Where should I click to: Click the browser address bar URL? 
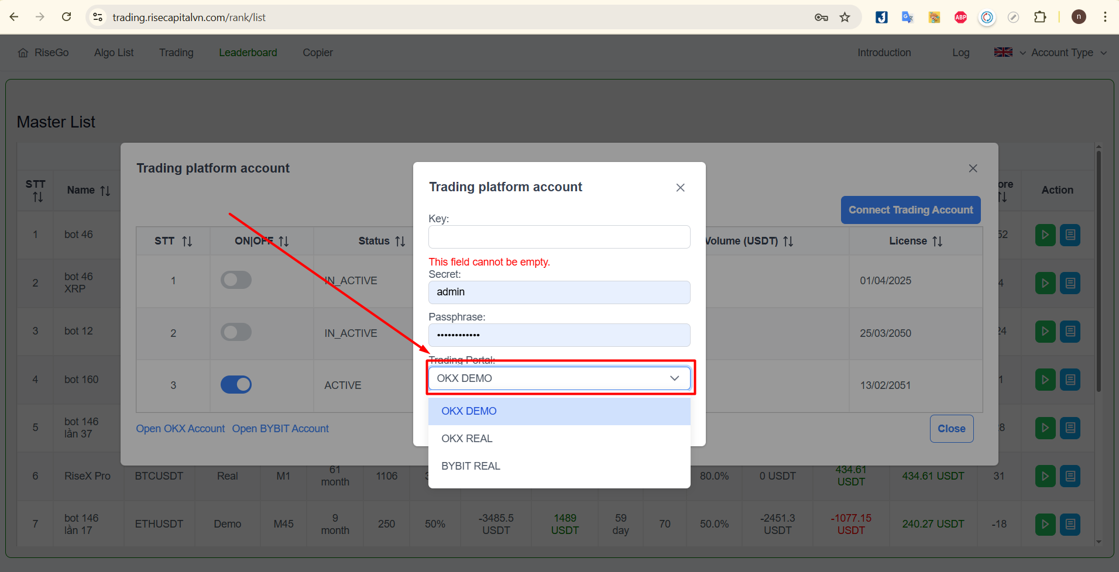click(189, 18)
